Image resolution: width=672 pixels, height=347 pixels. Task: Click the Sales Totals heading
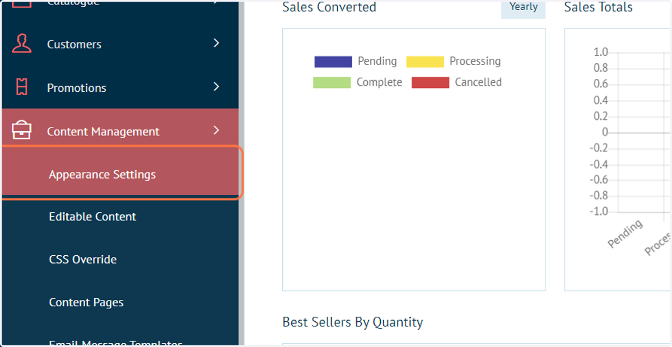pos(599,7)
